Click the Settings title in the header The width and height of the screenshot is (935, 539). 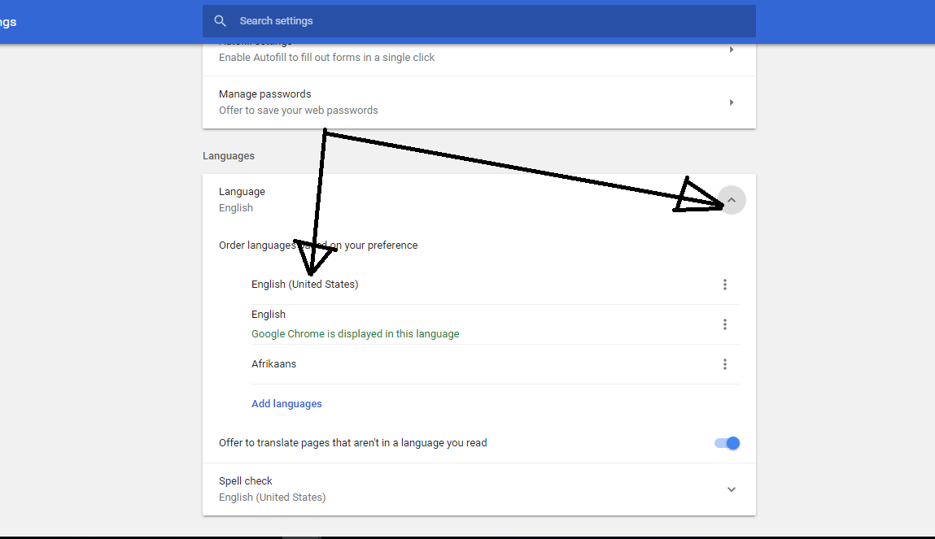(x=8, y=21)
